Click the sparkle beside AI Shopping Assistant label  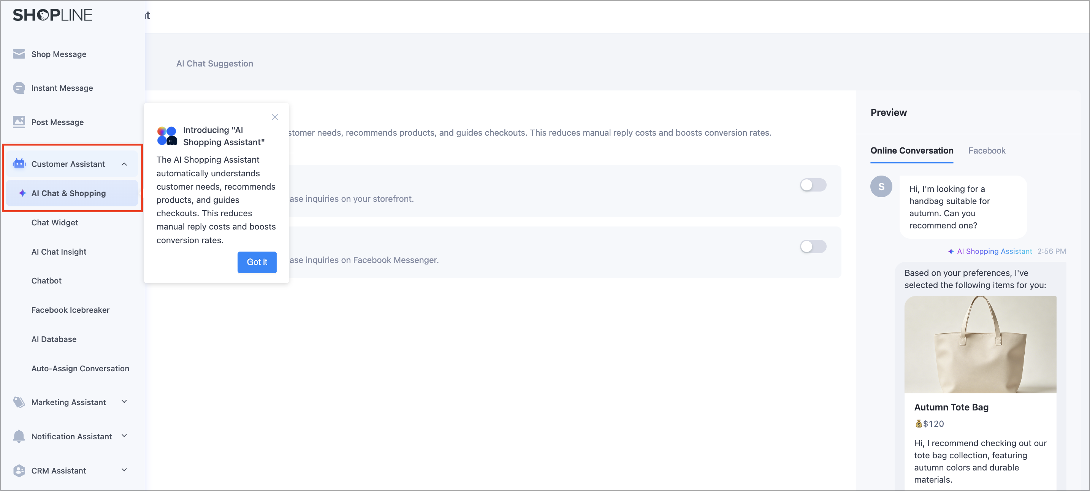coord(951,252)
